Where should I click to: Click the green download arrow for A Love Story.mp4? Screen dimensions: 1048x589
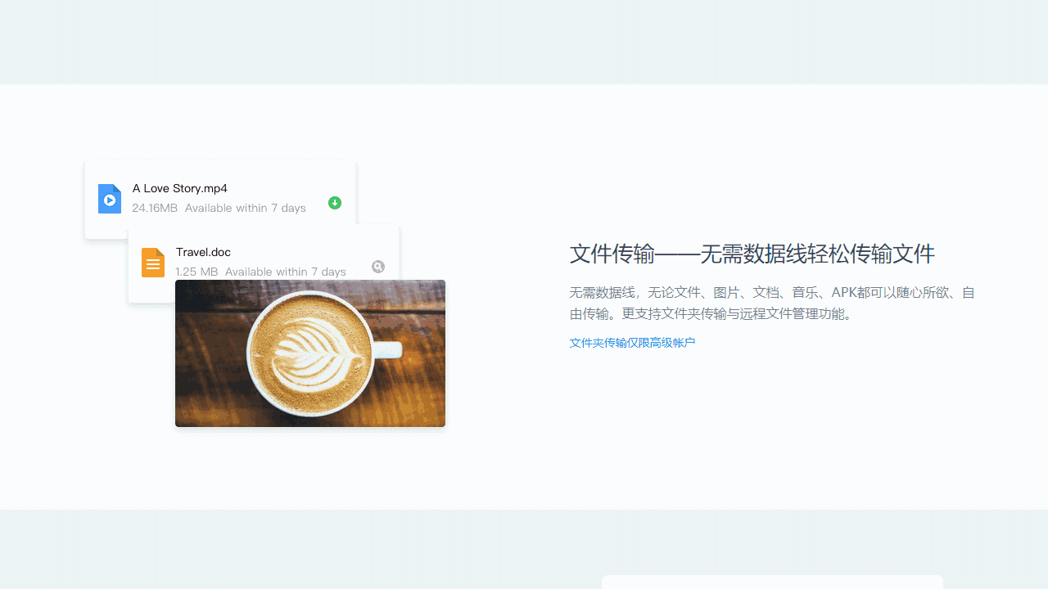334,202
